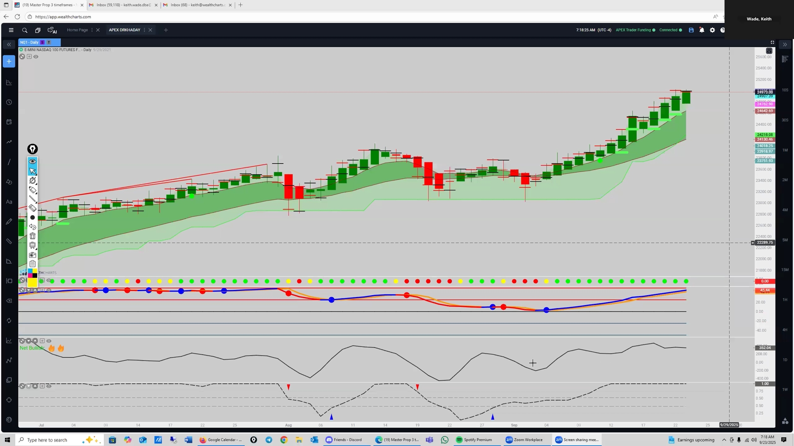Image resolution: width=794 pixels, height=446 pixels.
Task: Open the hamburger main menu
Action: coord(11,30)
